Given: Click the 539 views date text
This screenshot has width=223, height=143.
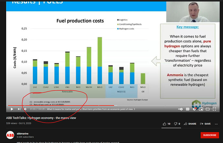Looking at the screenshot, I should pos(19,123).
